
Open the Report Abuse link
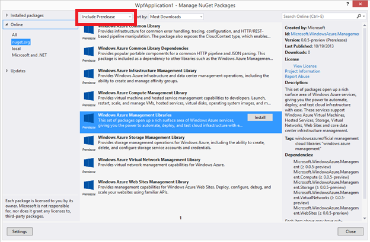click(x=297, y=77)
